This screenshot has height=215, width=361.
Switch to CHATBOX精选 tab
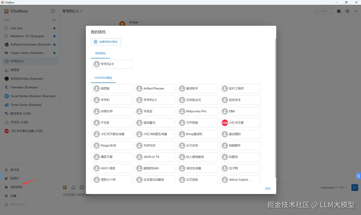coord(103,78)
